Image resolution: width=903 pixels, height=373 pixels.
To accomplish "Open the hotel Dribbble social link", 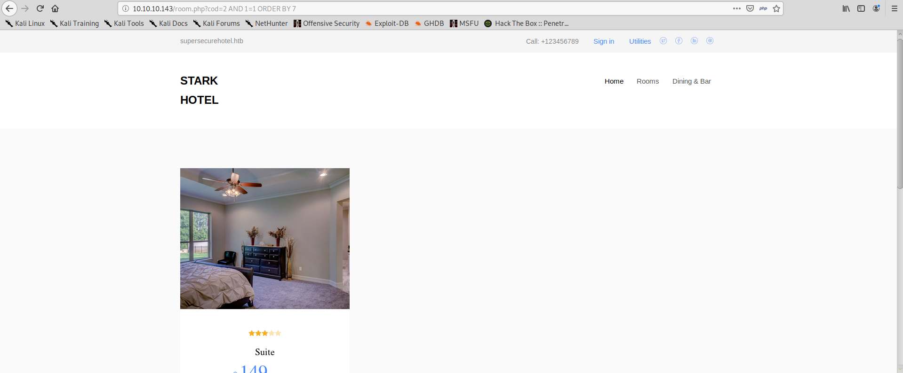I will pyautogui.click(x=710, y=41).
